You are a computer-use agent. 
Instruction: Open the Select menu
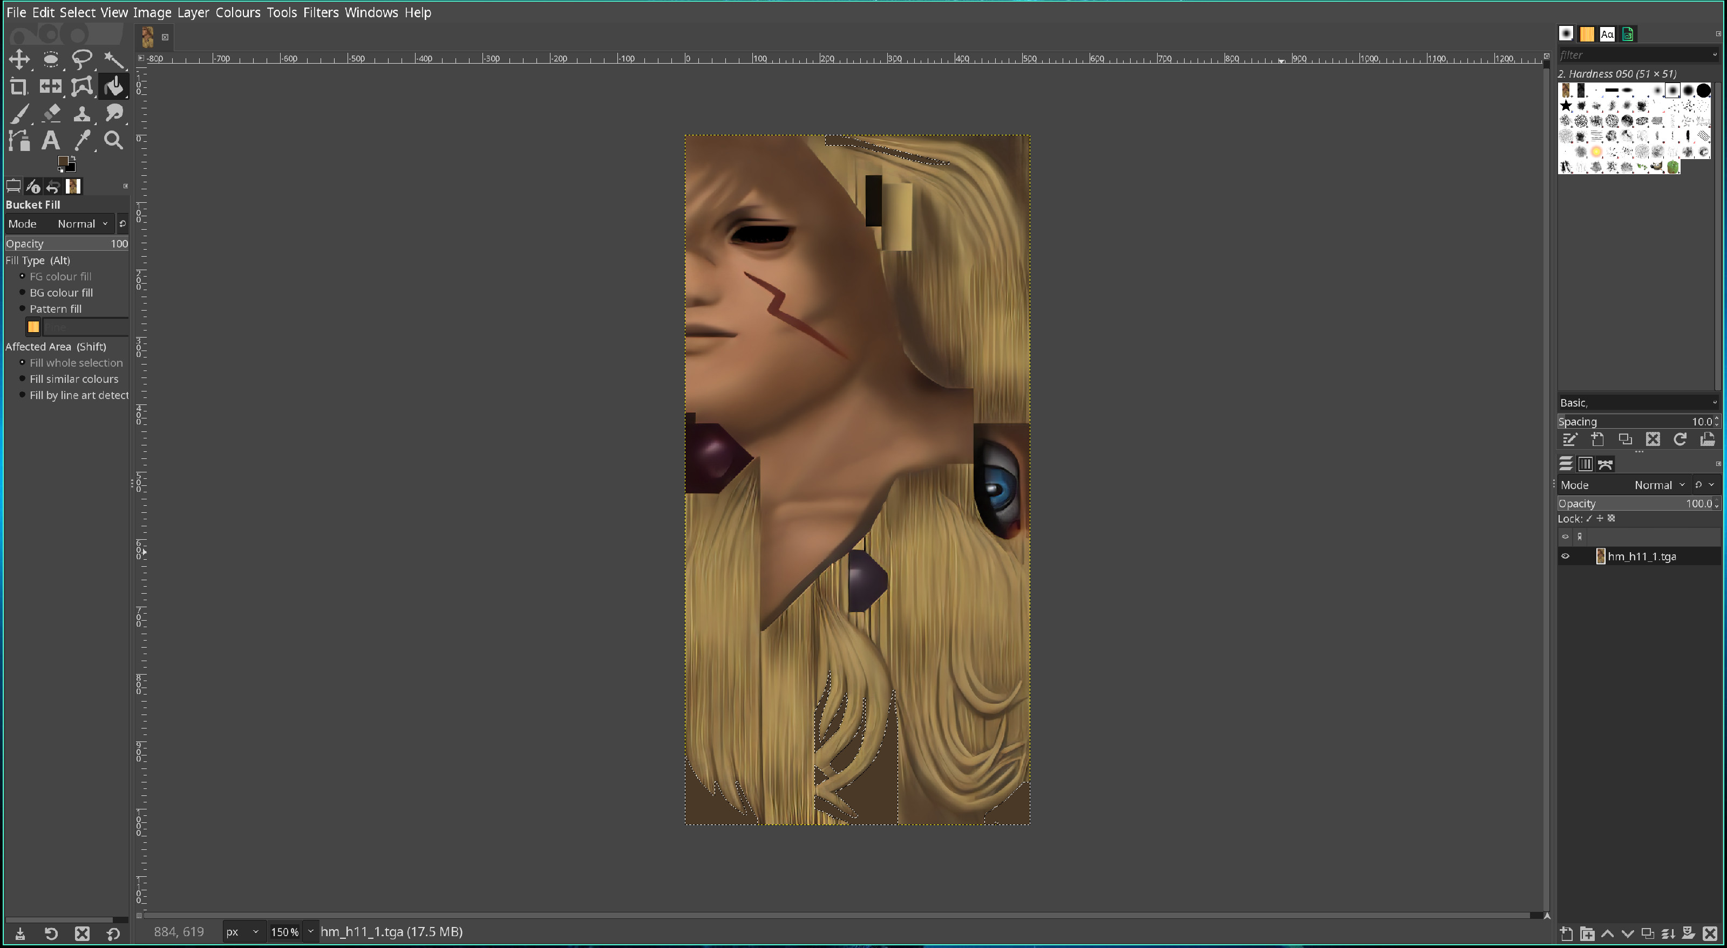[x=77, y=12]
